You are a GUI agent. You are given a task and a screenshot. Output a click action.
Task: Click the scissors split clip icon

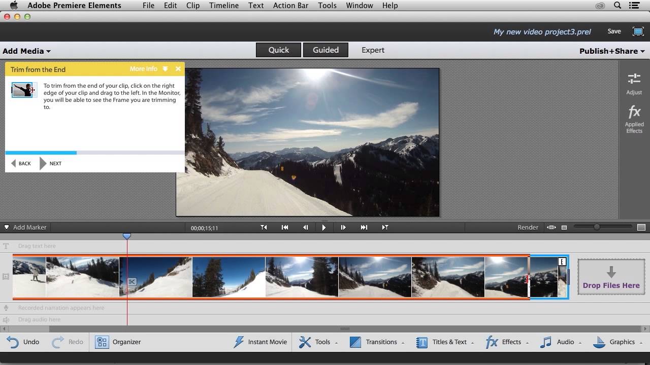pyautogui.click(x=132, y=282)
